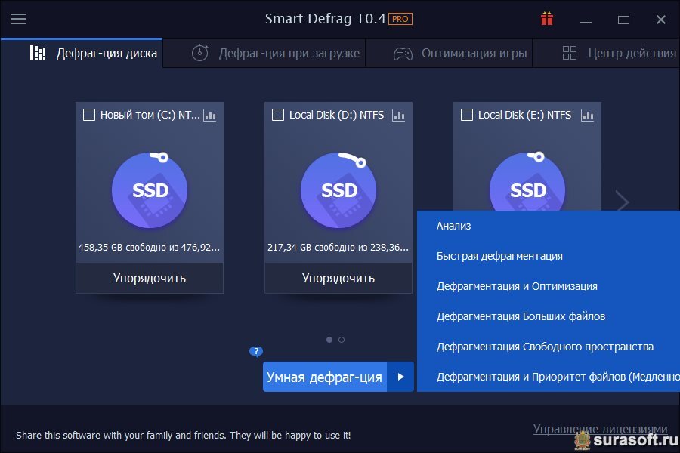680x453 pixels.
Task: Open the chart icon for drive C:
Action: point(209,116)
